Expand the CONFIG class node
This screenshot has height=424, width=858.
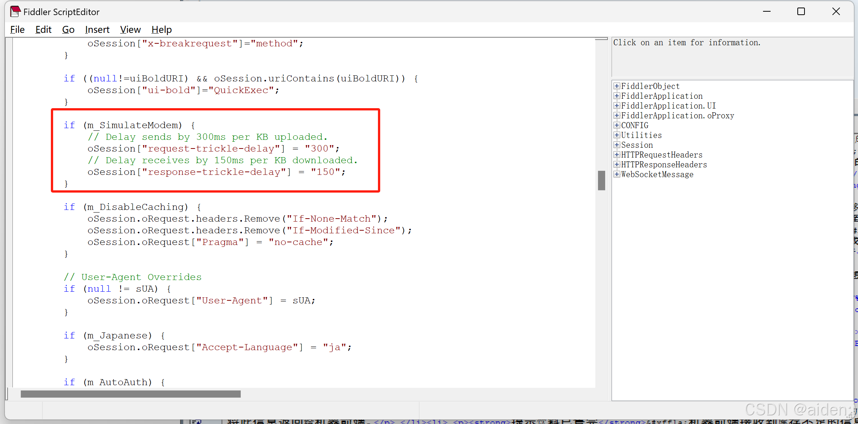(x=616, y=125)
